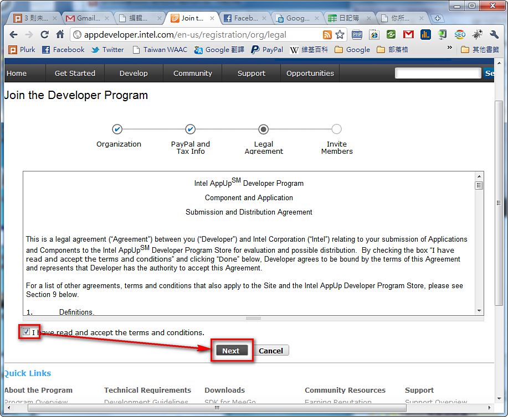Open the SEO extension icon
Viewport: 508px width, 417px height.
[x=460, y=35]
